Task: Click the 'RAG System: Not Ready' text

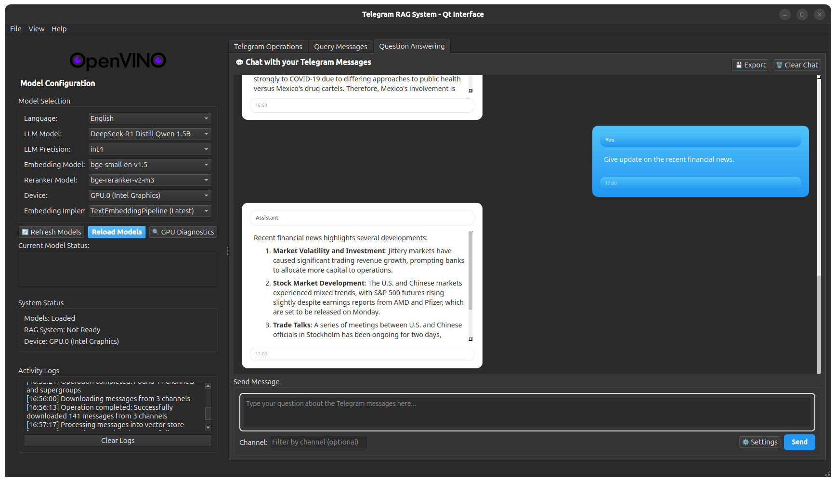Action: [x=62, y=330]
